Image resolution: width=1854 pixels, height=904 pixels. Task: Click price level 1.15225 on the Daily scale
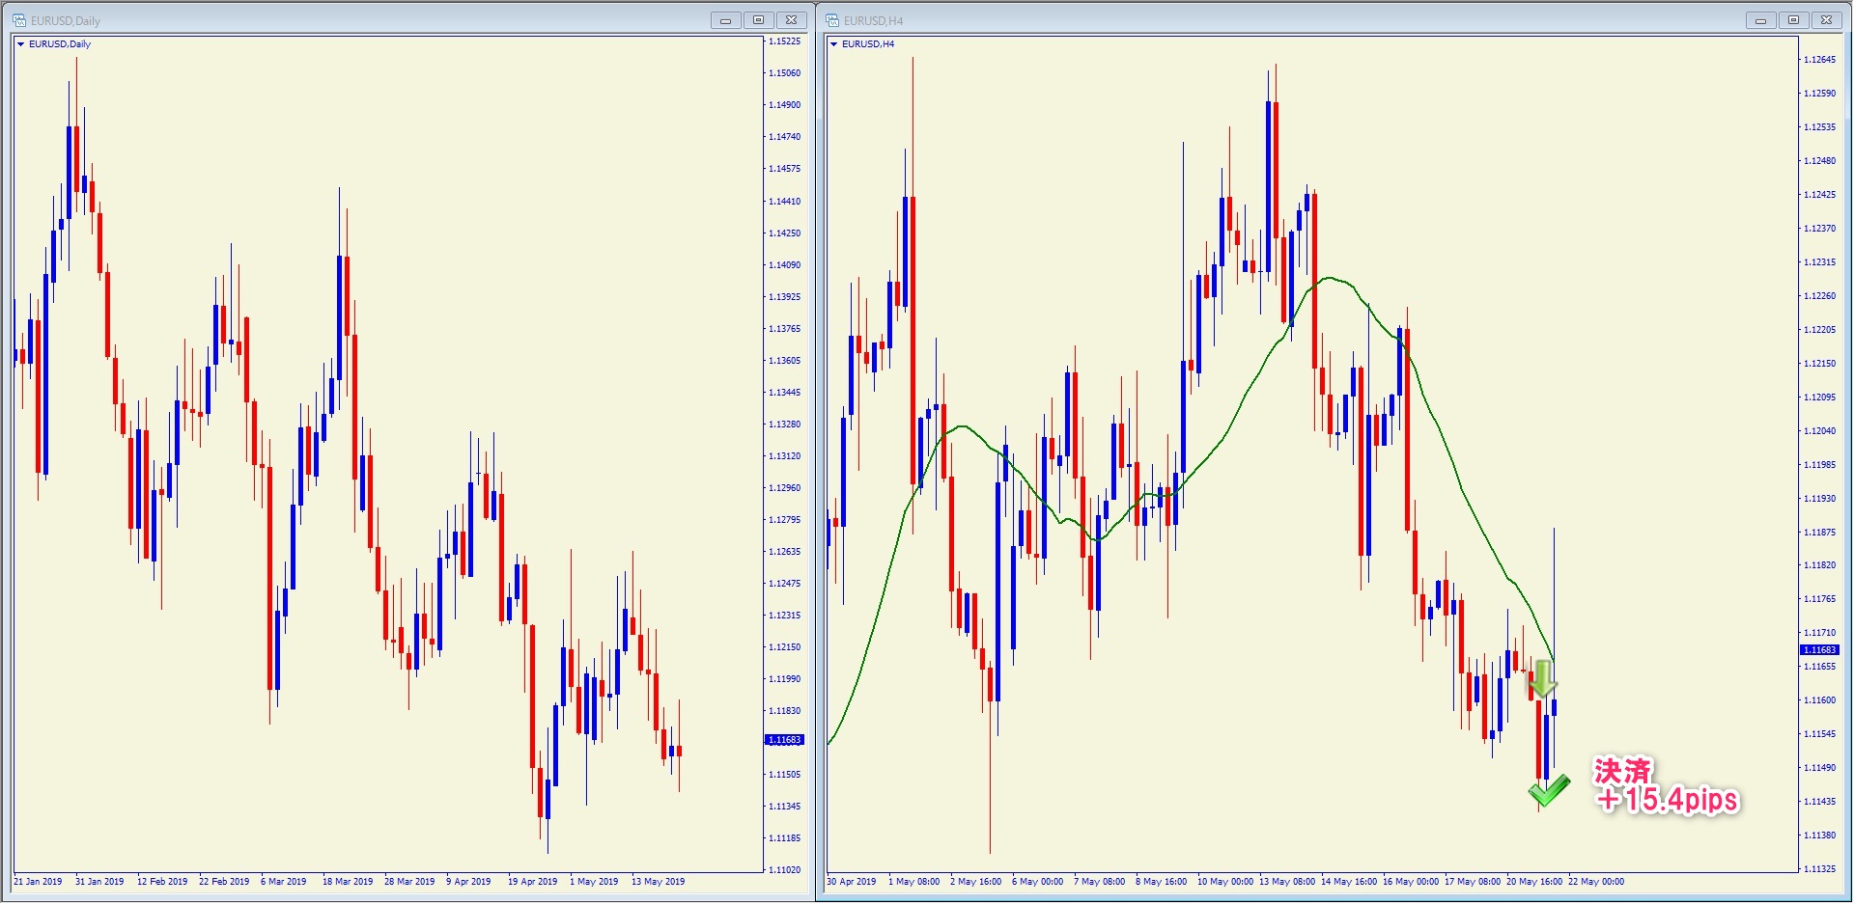[x=785, y=41]
